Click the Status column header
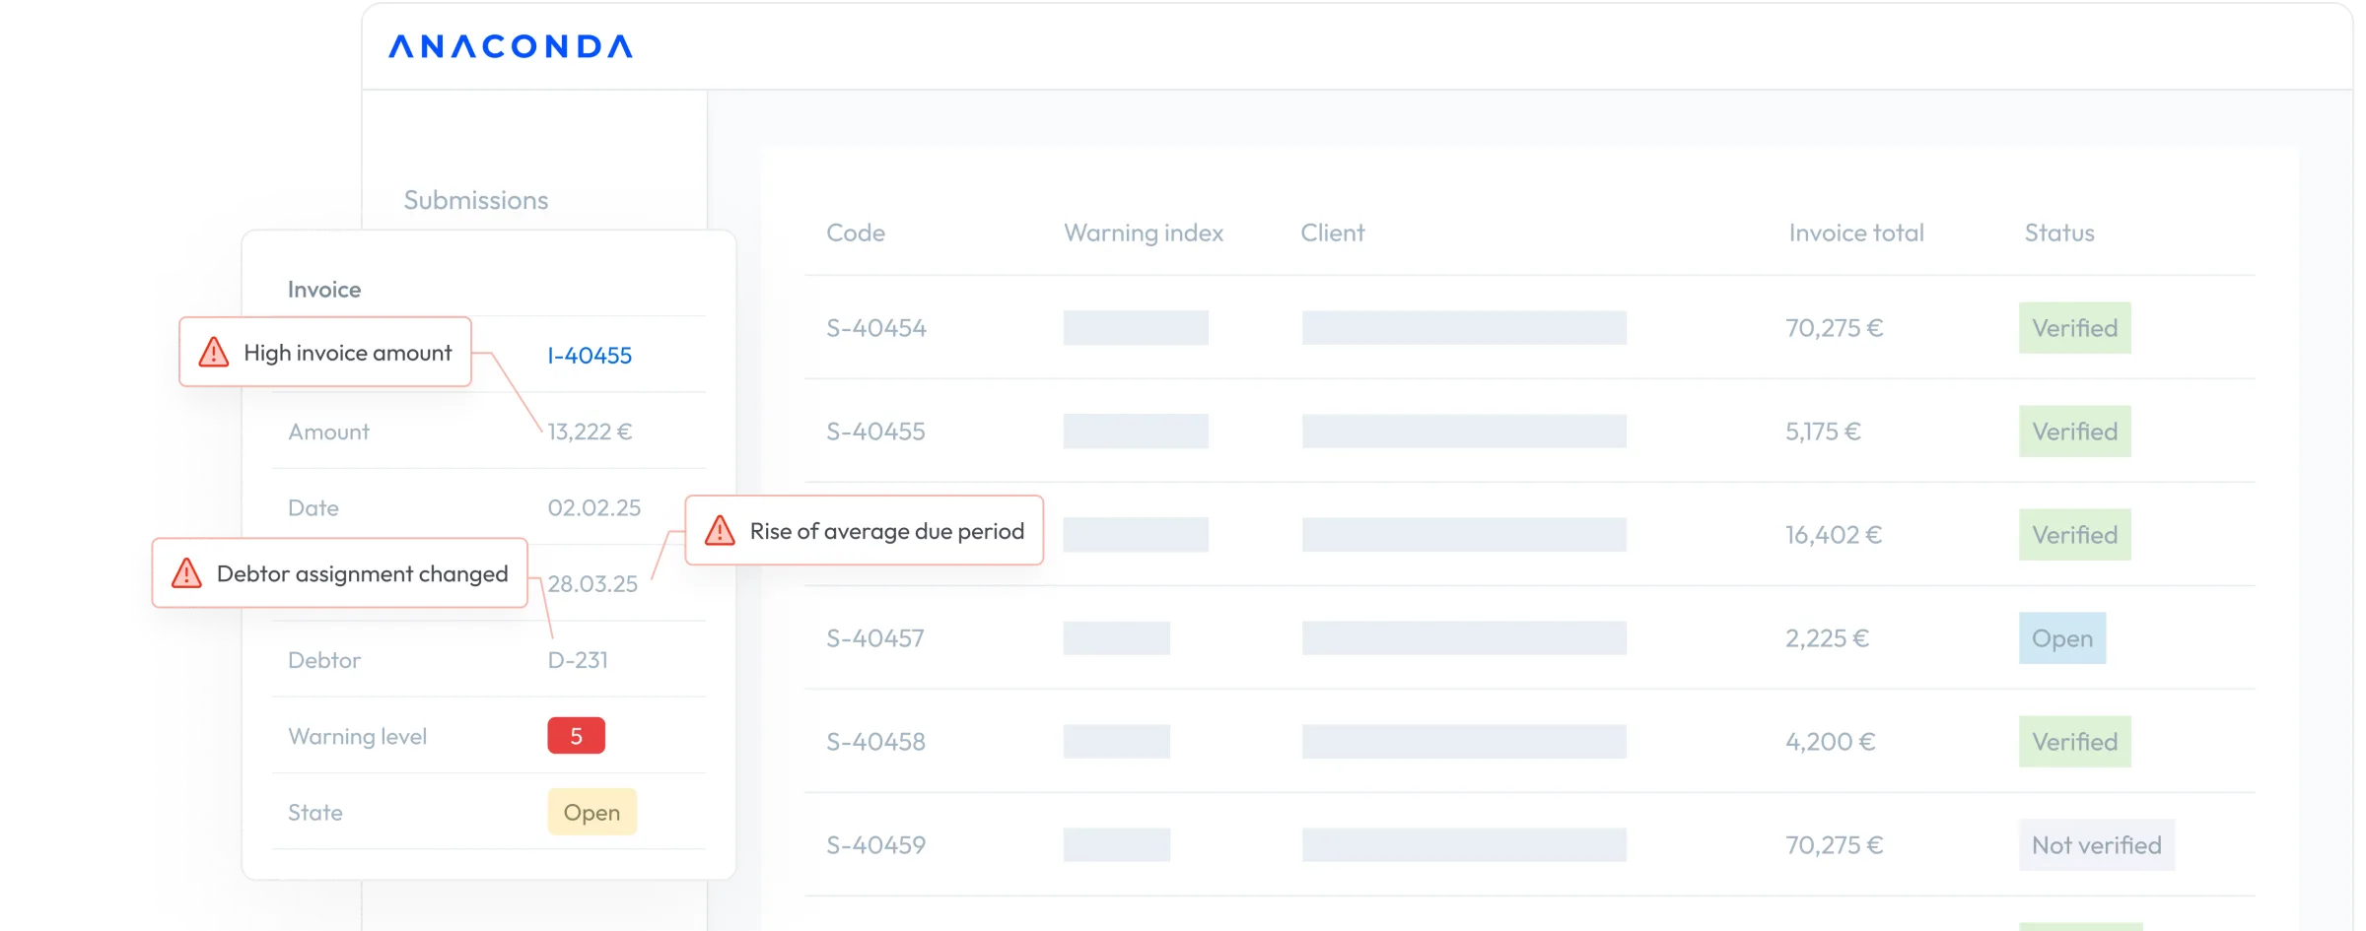 click(2059, 233)
